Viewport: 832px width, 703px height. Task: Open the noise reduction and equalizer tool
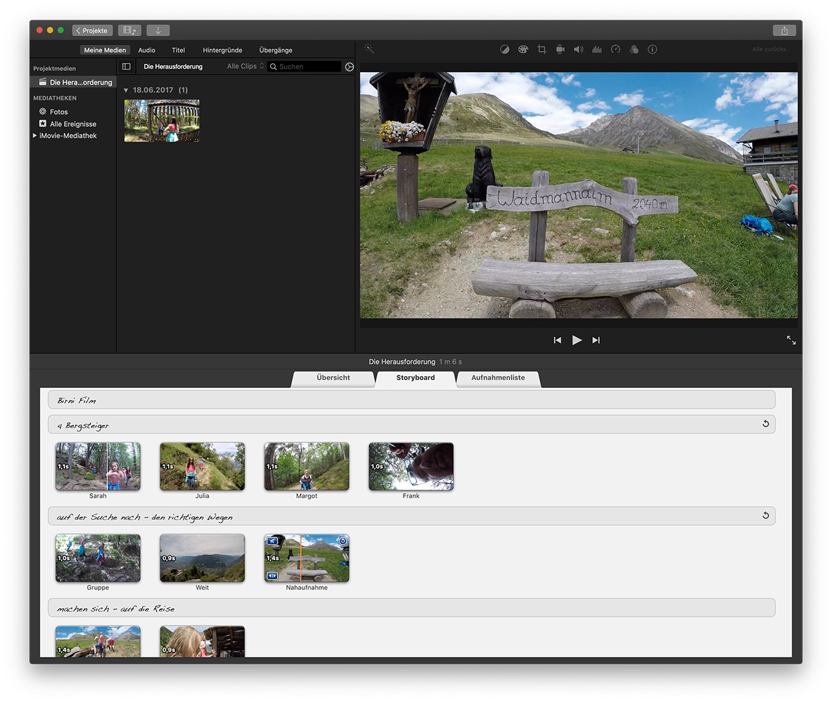(597, 49)
